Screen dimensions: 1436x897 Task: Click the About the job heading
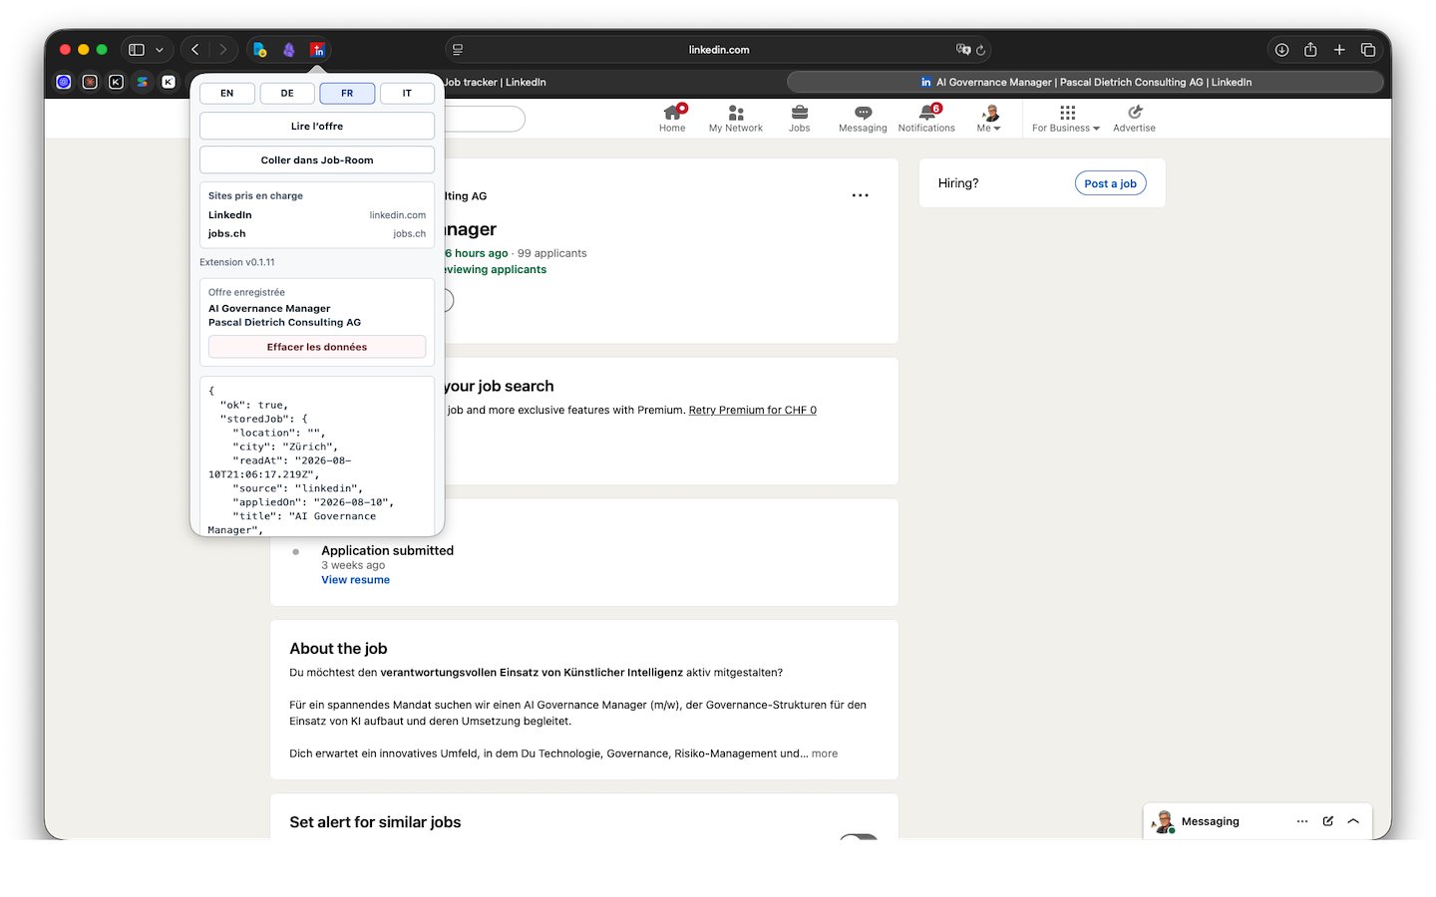(x=338, y=649)
